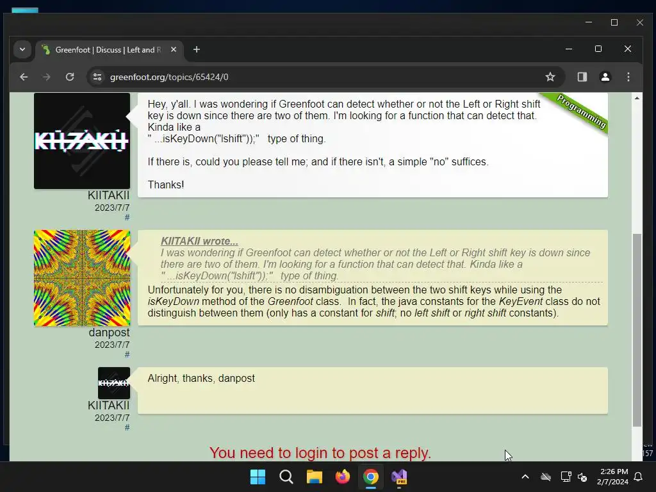656x492 pixels.
Task: Expand the tab search dropdown
Action: coord(22,50)
